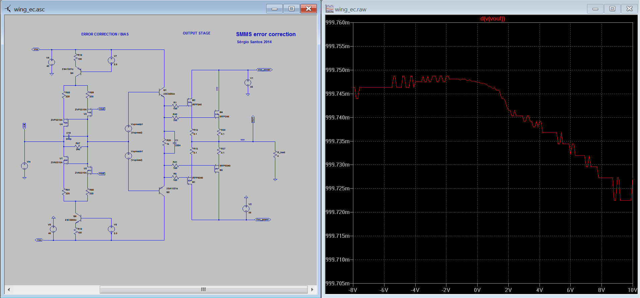The width and height of the screenshot is (640, 298).
Task: Click the Vss net flag
Action: point(39,240)
